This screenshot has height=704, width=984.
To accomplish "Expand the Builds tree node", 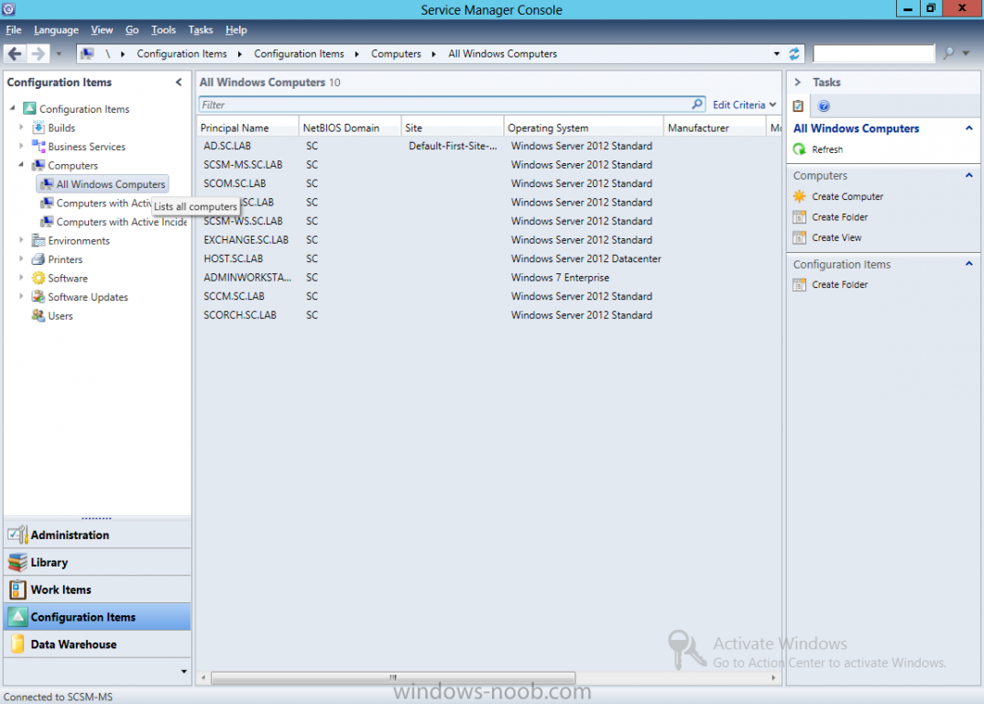I will (21, 127).
